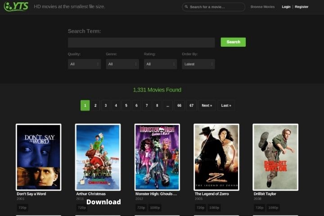
Task: Select 720p for Don't Say a Word
Action: click(x=22, y=207)
